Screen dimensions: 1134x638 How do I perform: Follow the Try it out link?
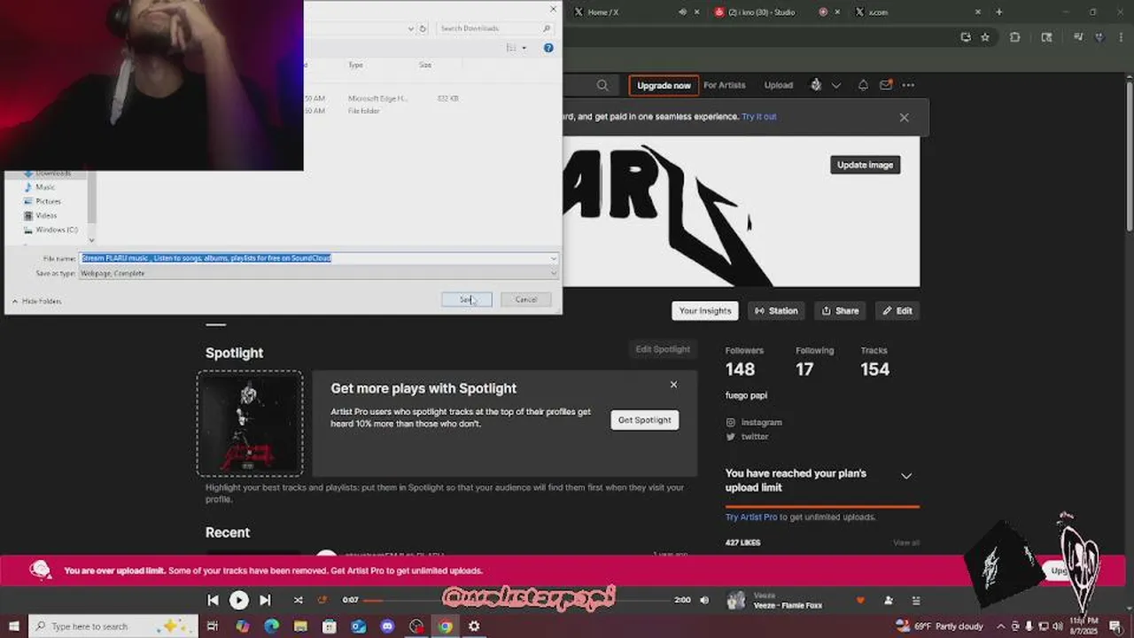click(x=759, y=117)
